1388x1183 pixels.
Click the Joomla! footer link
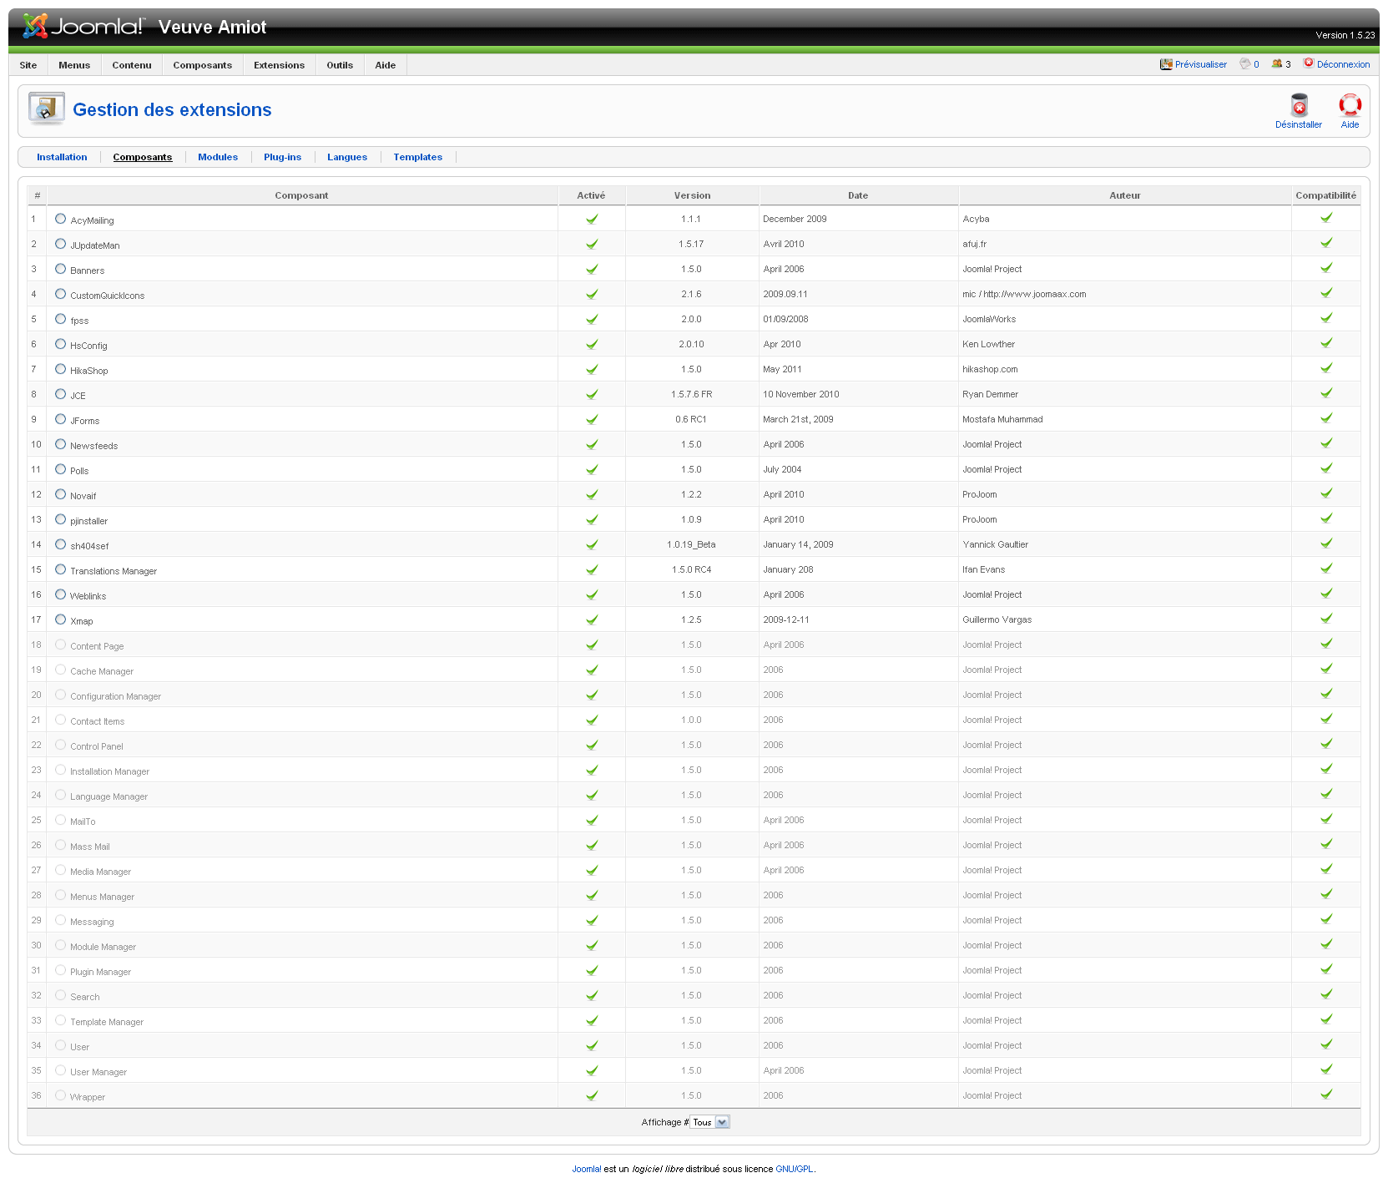point(587,1169)
